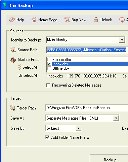Click the Target Path folder browse icon
The width and height of the screenshot is (128, 162).
tap(12, 108)
